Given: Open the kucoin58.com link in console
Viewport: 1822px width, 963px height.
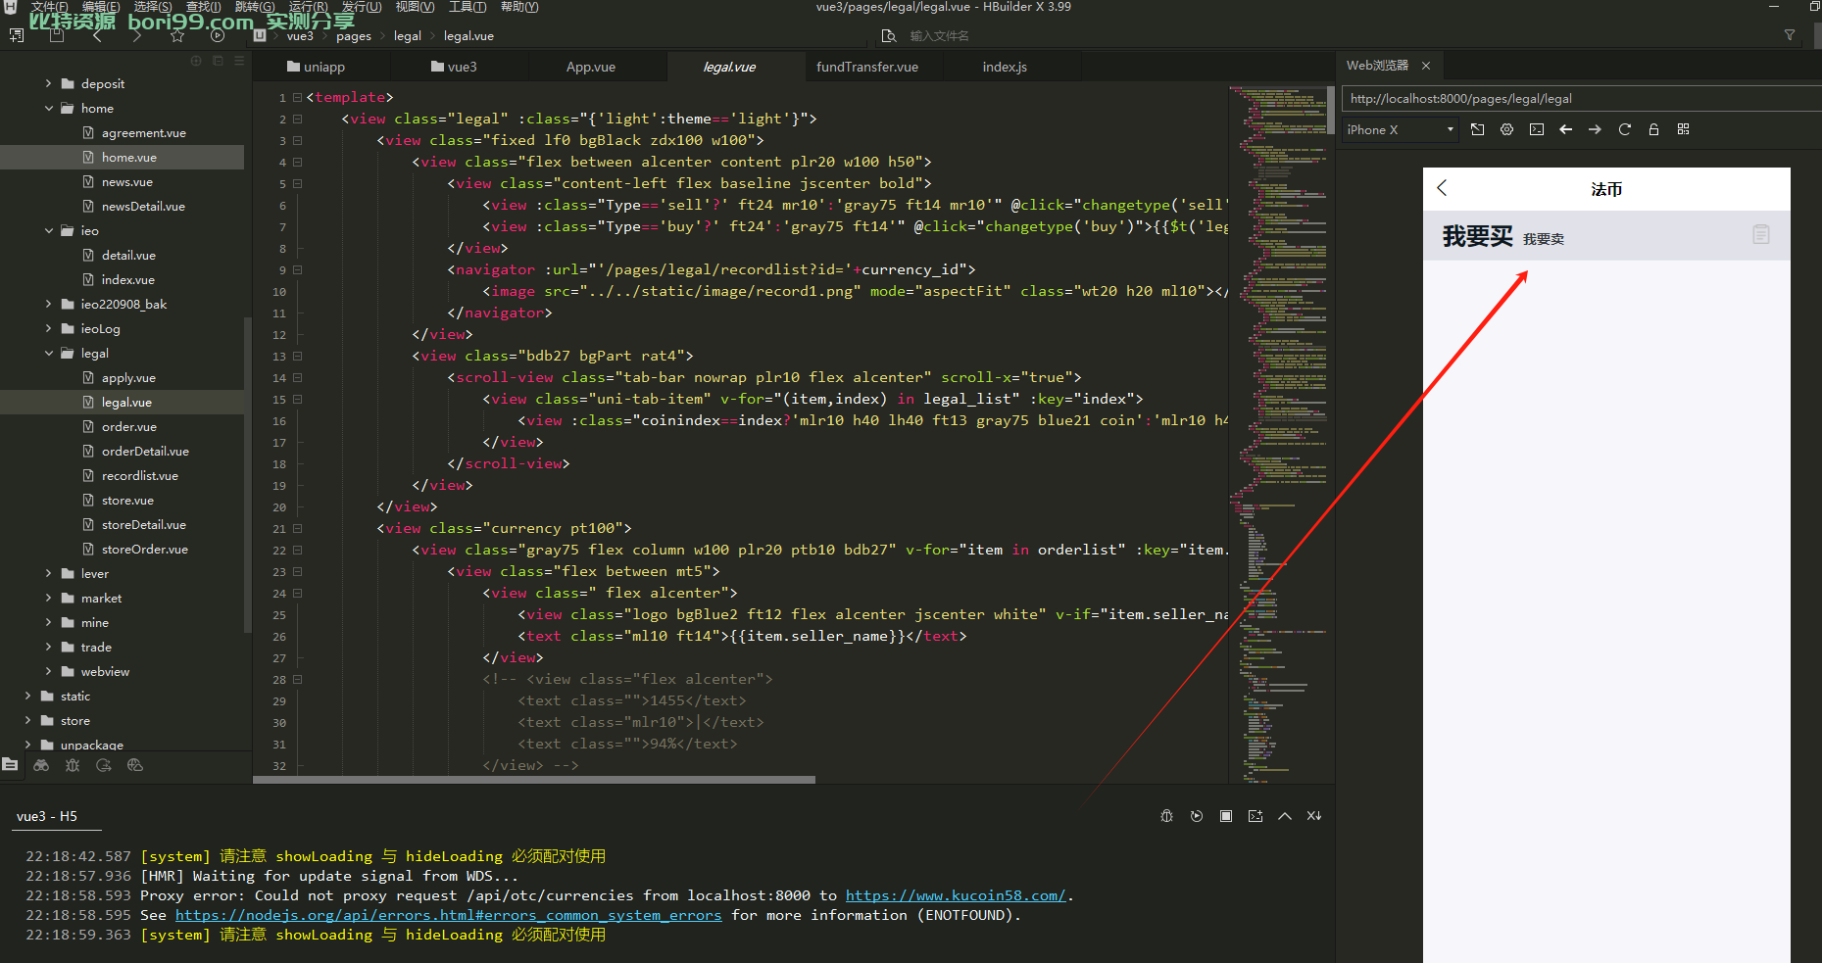Looking at the screenshot, I should point(956,895).
